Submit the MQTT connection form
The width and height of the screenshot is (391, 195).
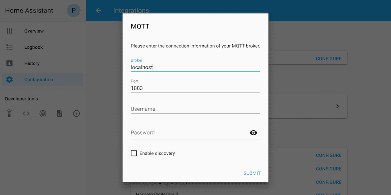click(x=252, y=173)
